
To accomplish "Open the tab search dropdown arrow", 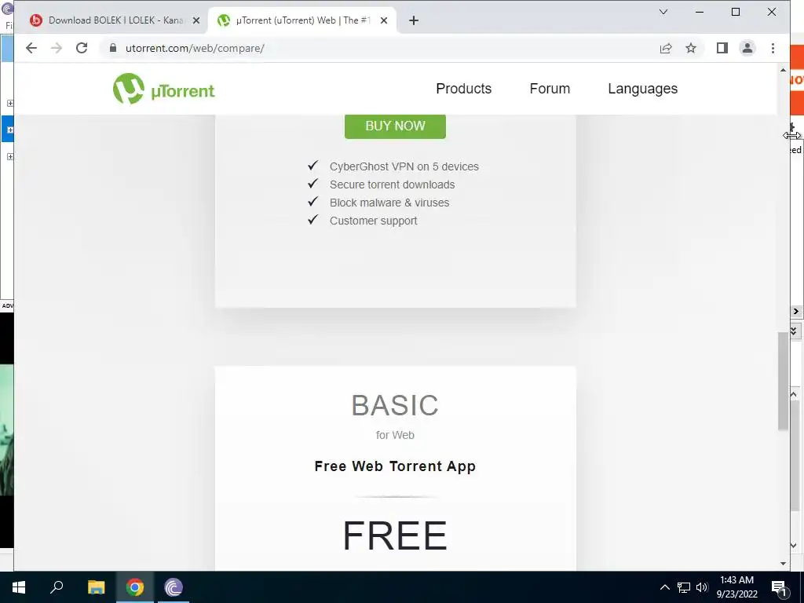I will [663, 12].
